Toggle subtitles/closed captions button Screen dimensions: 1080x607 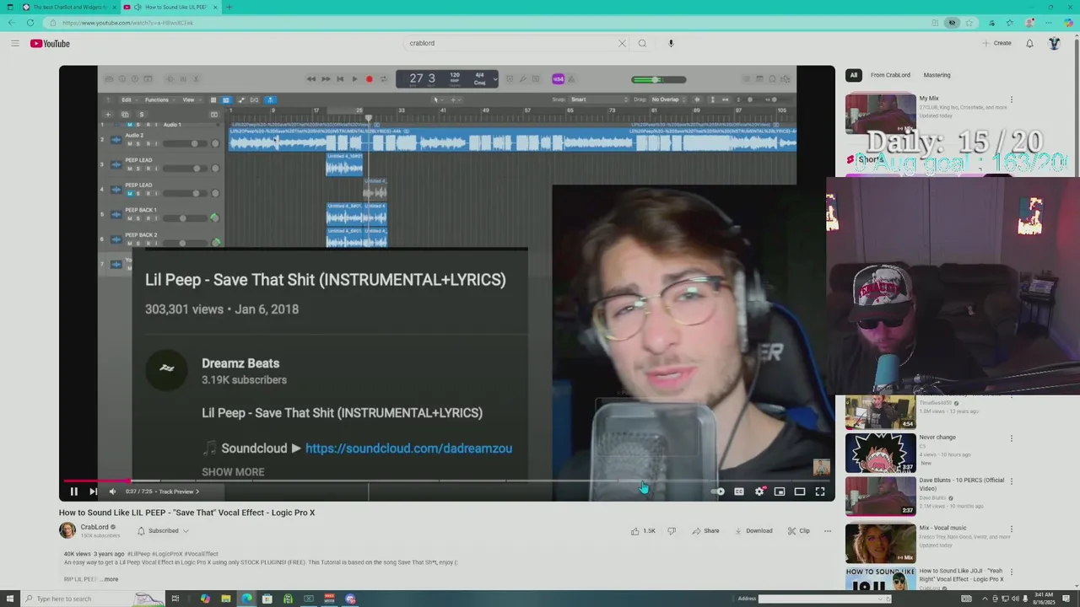(x=739, y=492)
